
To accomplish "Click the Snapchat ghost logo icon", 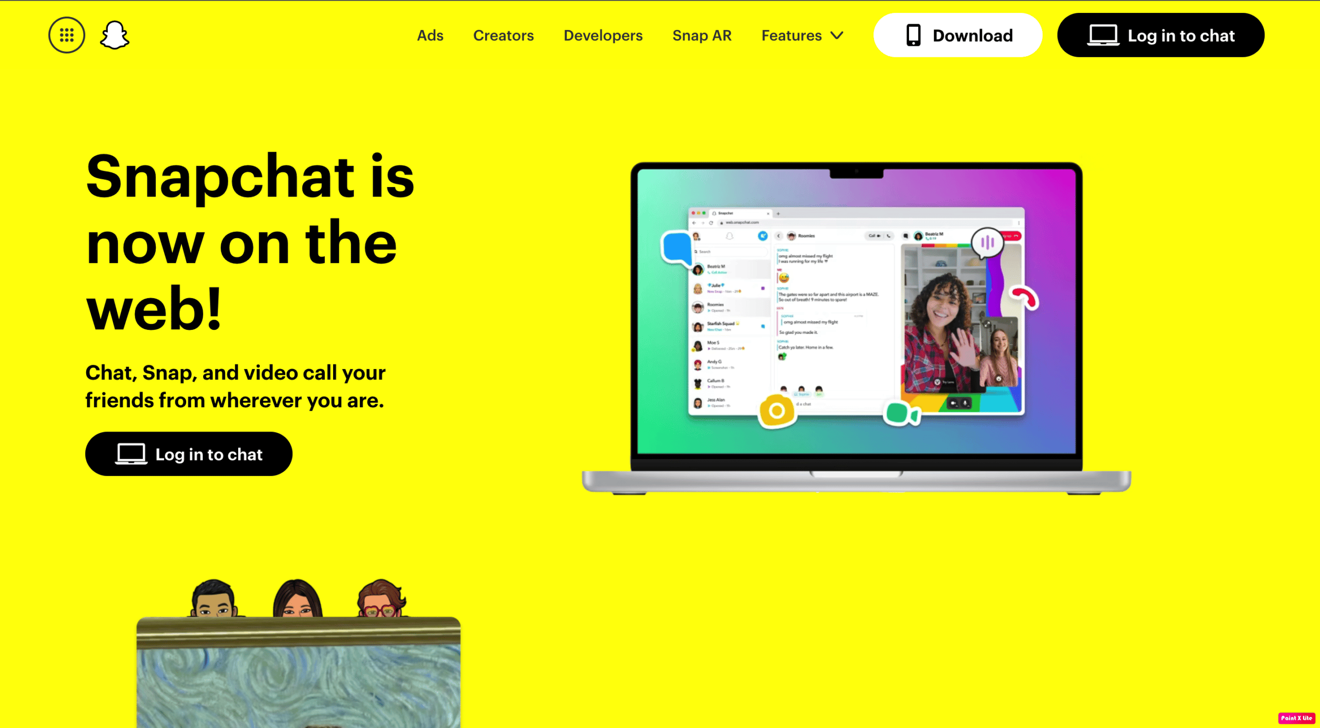I will tap(114, 36).
